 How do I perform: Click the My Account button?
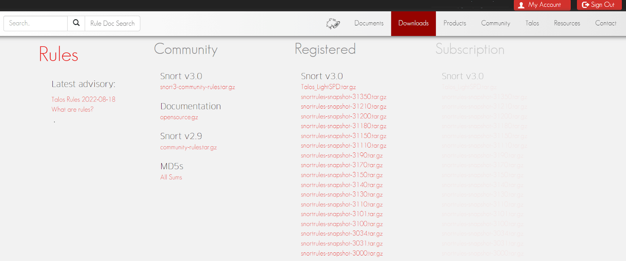point(542,5)
